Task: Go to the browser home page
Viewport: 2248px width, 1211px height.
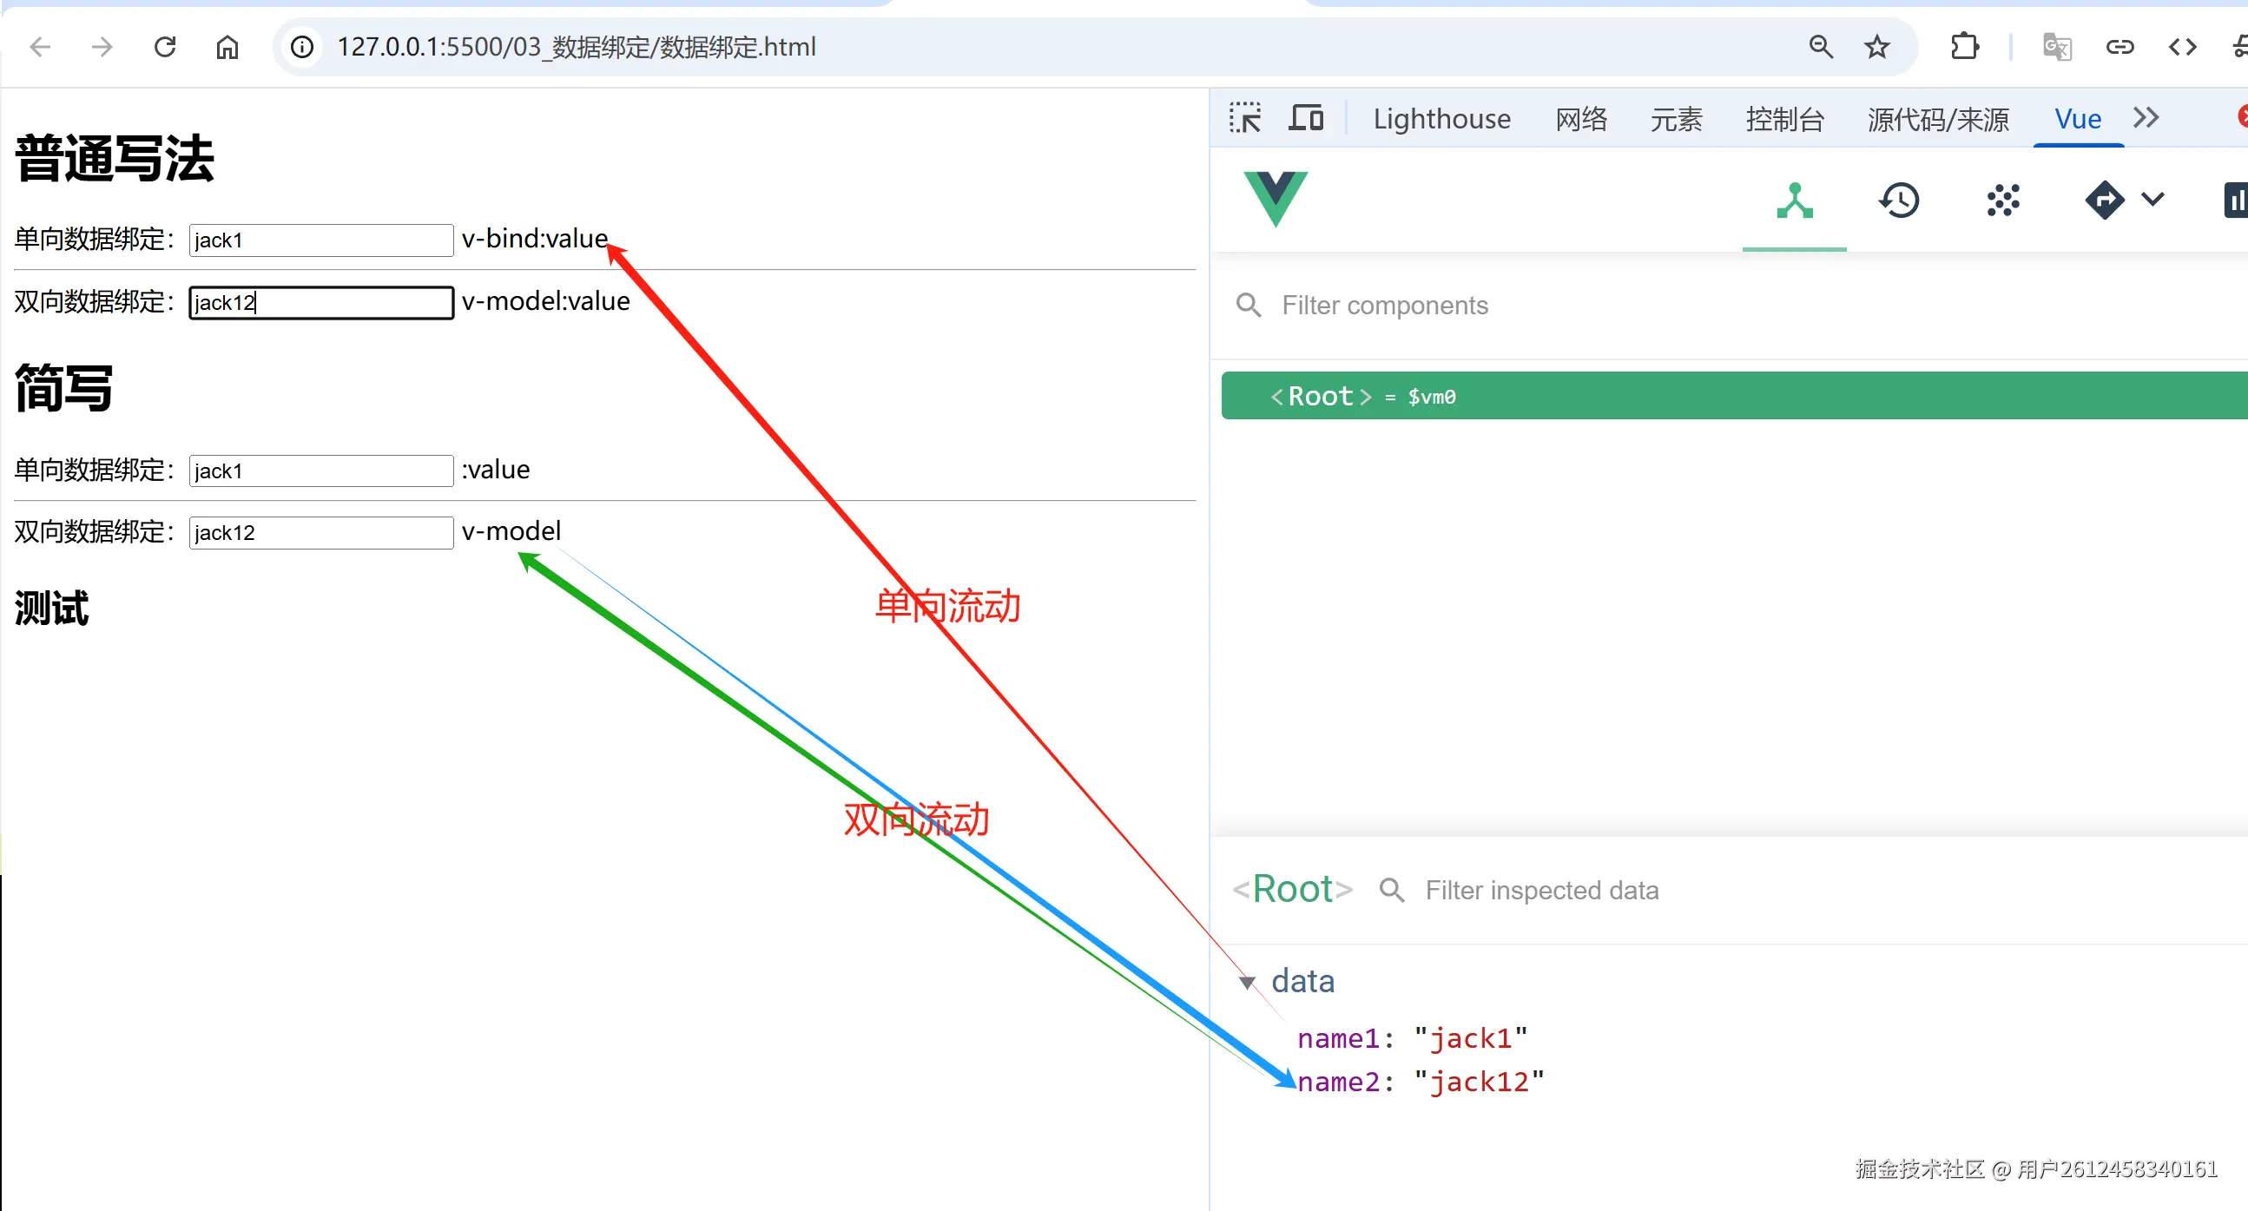Action: click(227, 46)
